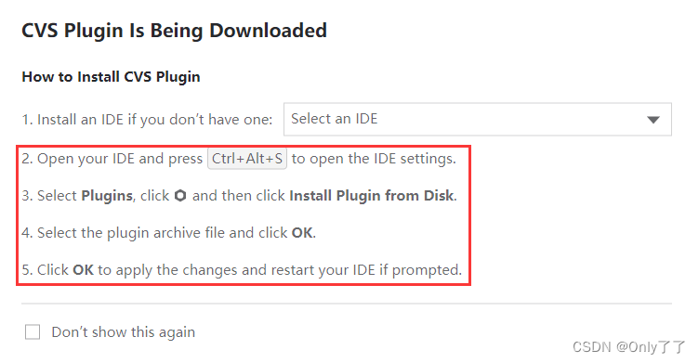This screenshot has width=699, height=363.
Task: Click the Ctrl+Alt+S shortcut key badge
Action: pos(247,159)
